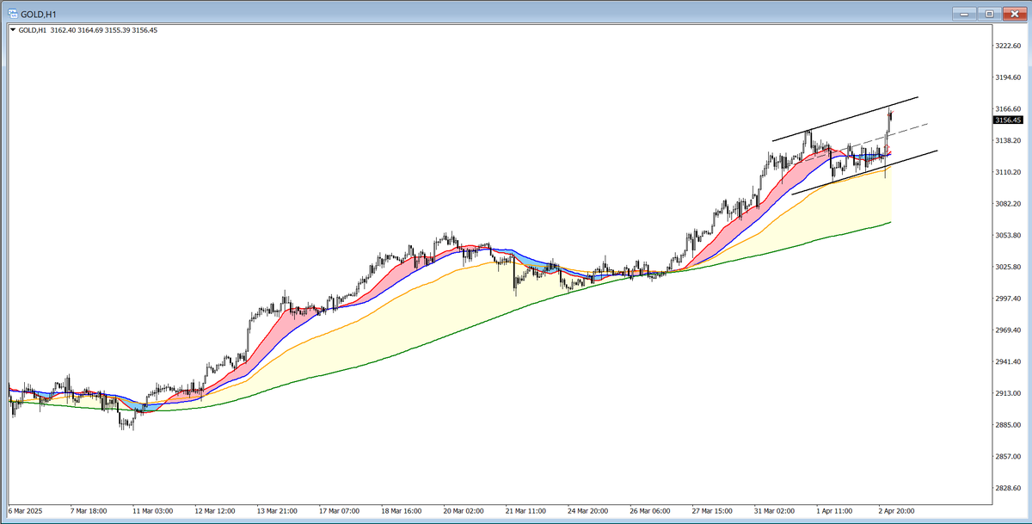Click the 17 Mar 07:00 time label
The width and height of the screenshot is (1032, 524).
[340, 510]
